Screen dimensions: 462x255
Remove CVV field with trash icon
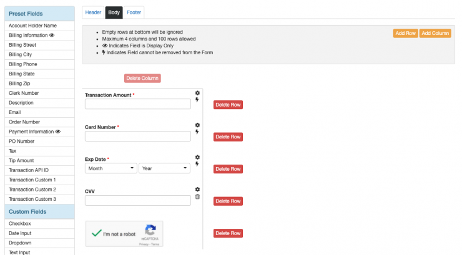(197, 196)
